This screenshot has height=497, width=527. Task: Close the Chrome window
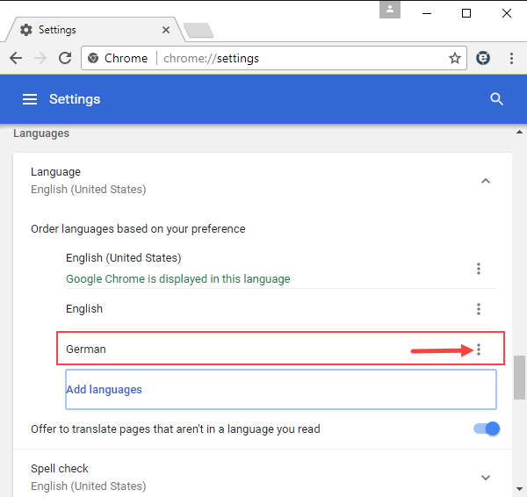[x=507, y=13]
